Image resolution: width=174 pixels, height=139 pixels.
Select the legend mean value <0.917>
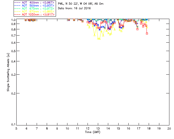(x=49, y=14)
